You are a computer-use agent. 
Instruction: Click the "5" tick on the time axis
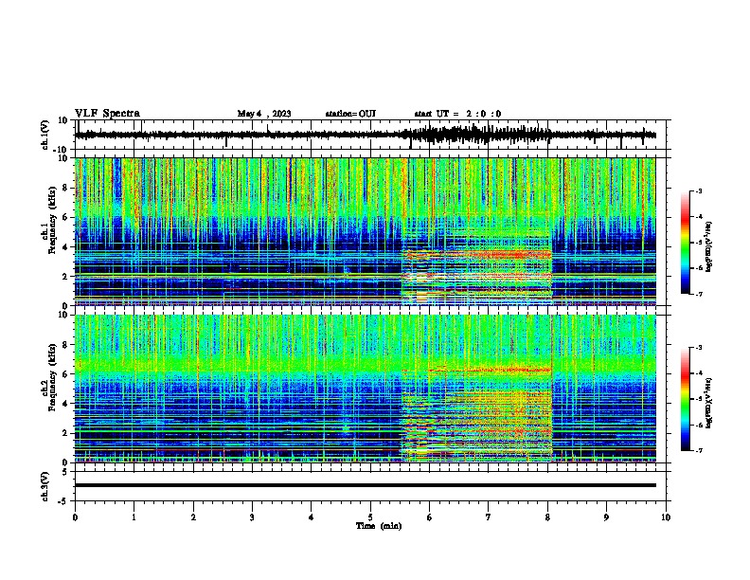(370, 517)
